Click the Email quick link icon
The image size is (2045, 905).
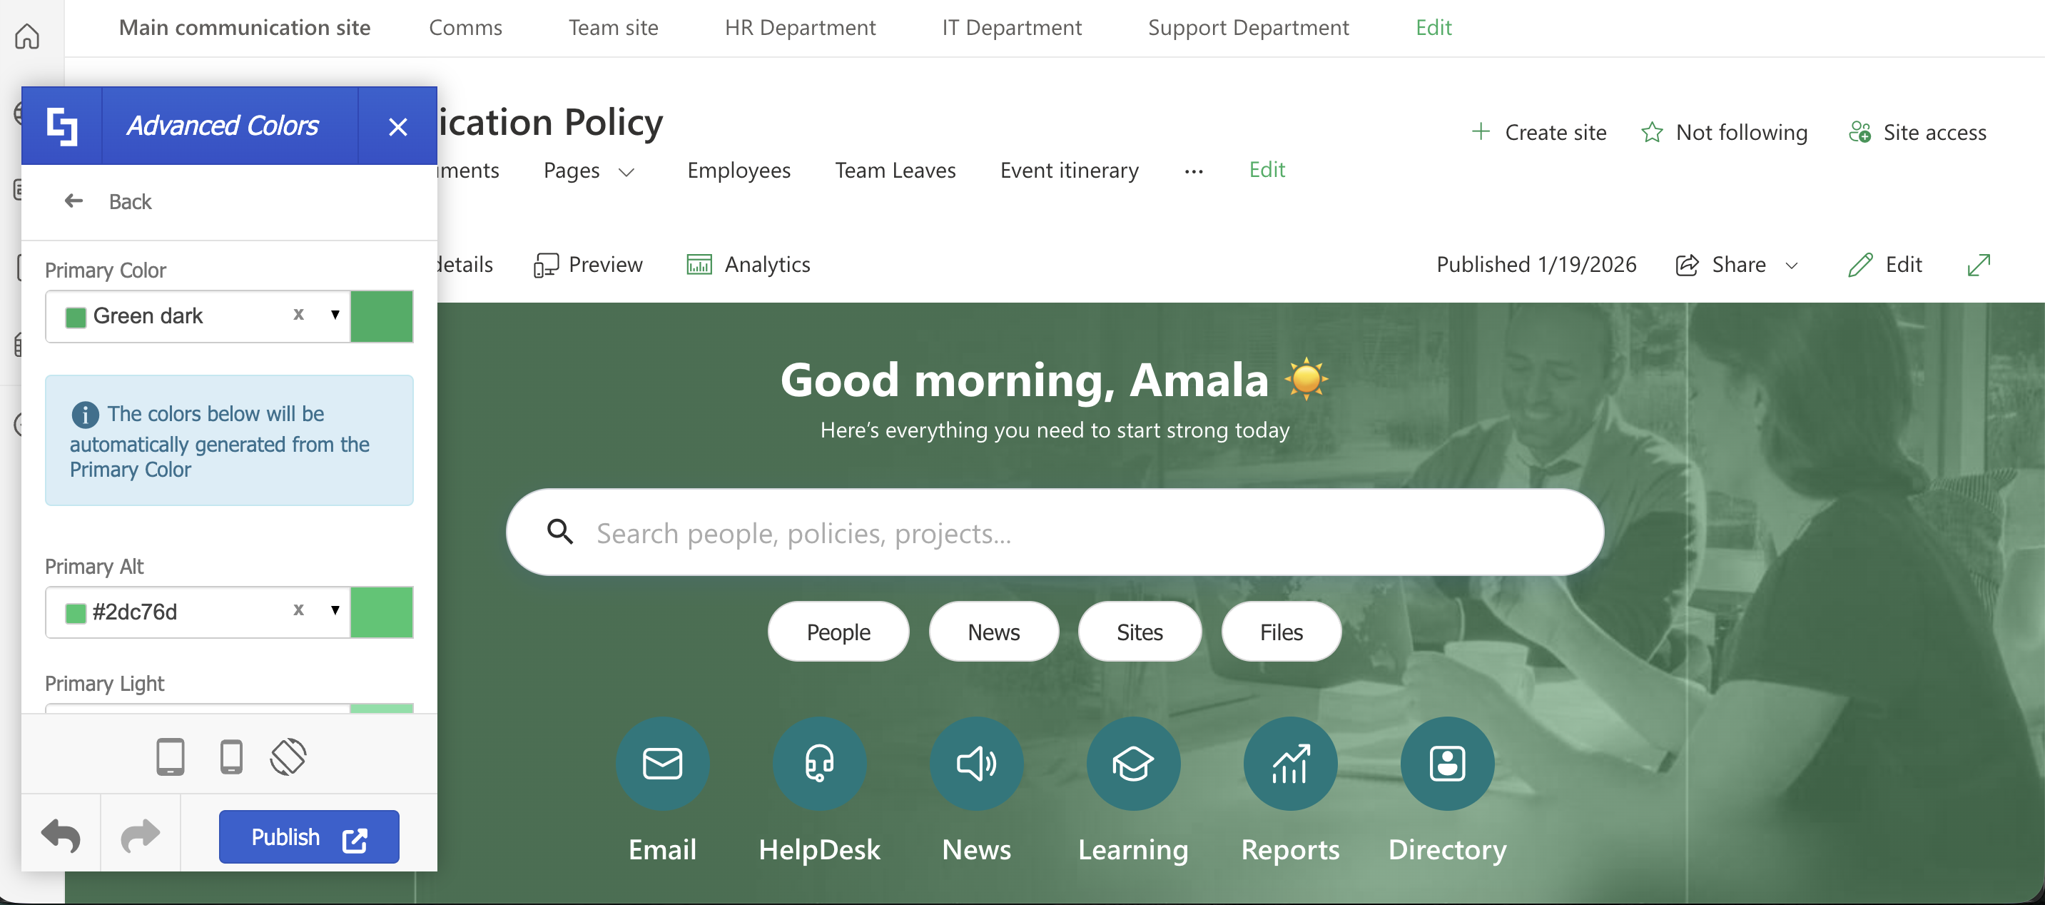pyautogui.click(x=661, y=764)
